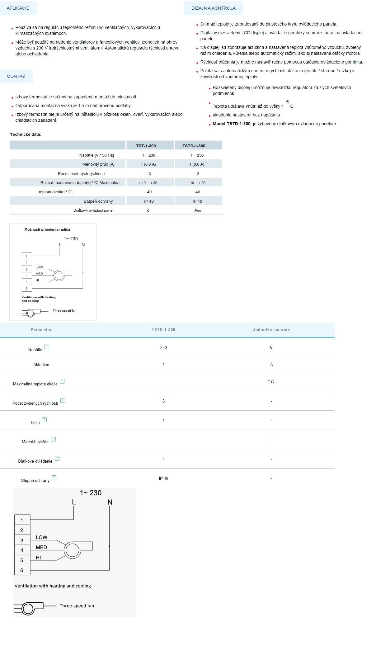
Task: Click the large grey wiring diagram image
Action: click(74, 552)
